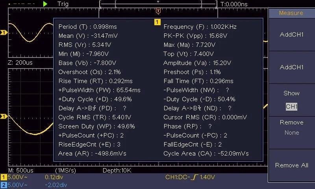
Task: Click the Mean (V) : -31.47mV measurement
Action: pos(88,36)
